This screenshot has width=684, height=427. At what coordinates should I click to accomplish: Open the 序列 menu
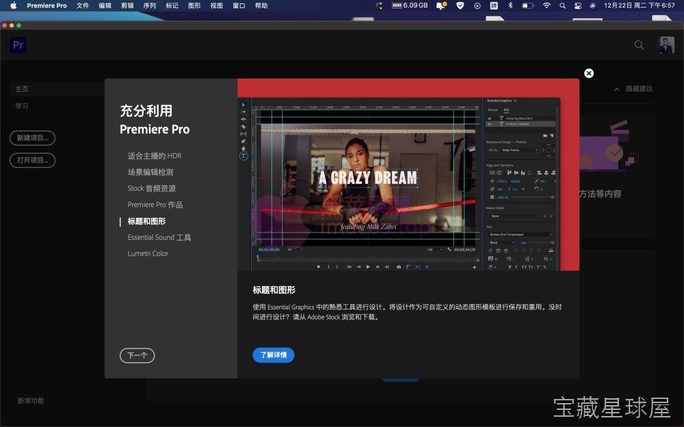[150, 5]
